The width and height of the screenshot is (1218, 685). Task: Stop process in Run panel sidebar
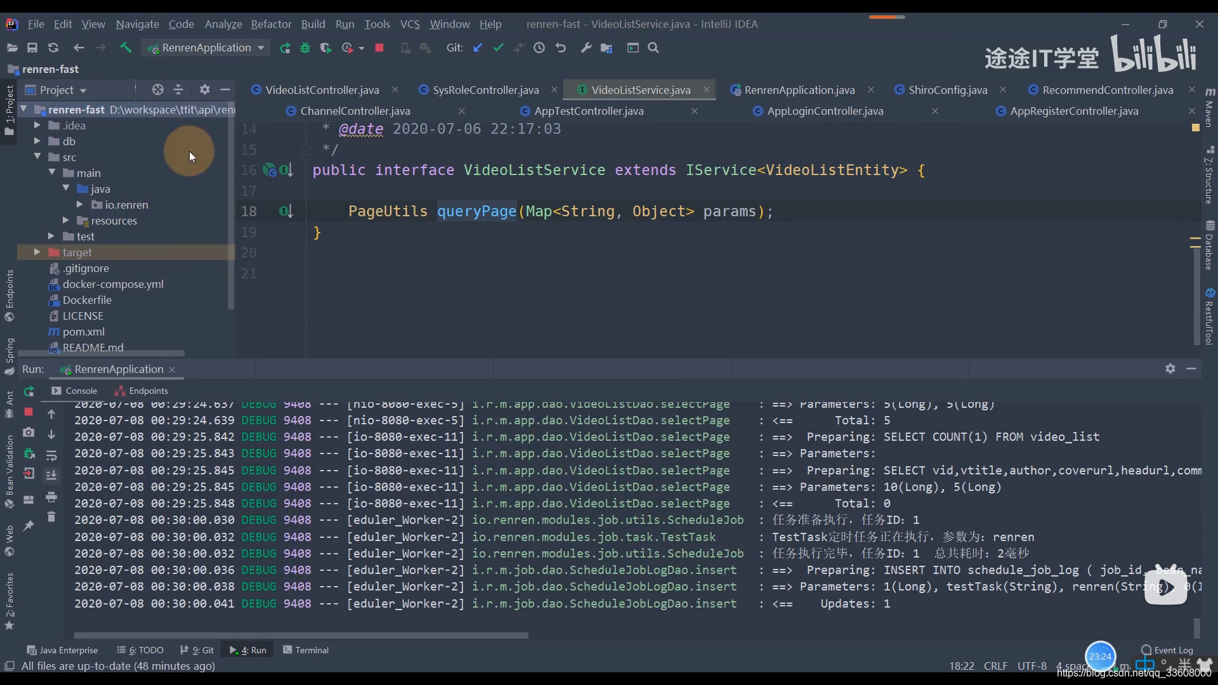[29, 412]
